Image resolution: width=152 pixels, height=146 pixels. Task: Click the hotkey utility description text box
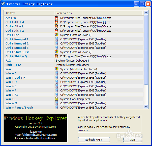[x=110, y=124]
